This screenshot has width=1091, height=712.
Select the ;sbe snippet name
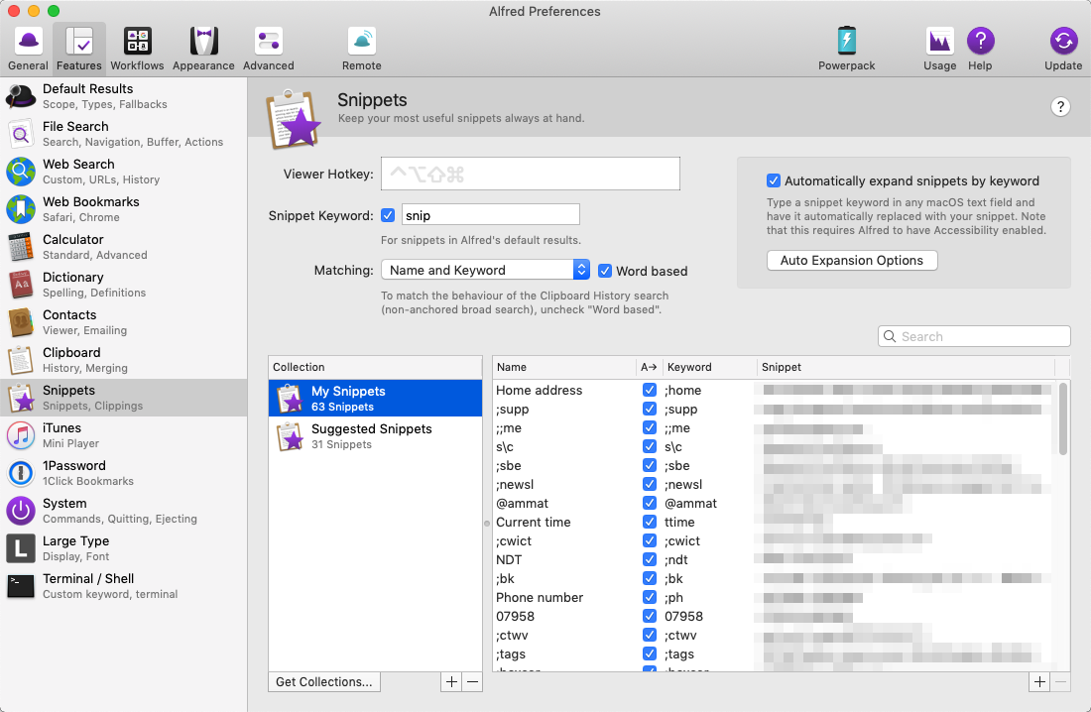pos(509,466)
